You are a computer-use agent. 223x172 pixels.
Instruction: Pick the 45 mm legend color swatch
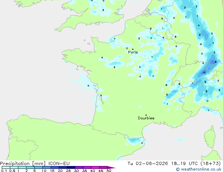tap(103, 167)
